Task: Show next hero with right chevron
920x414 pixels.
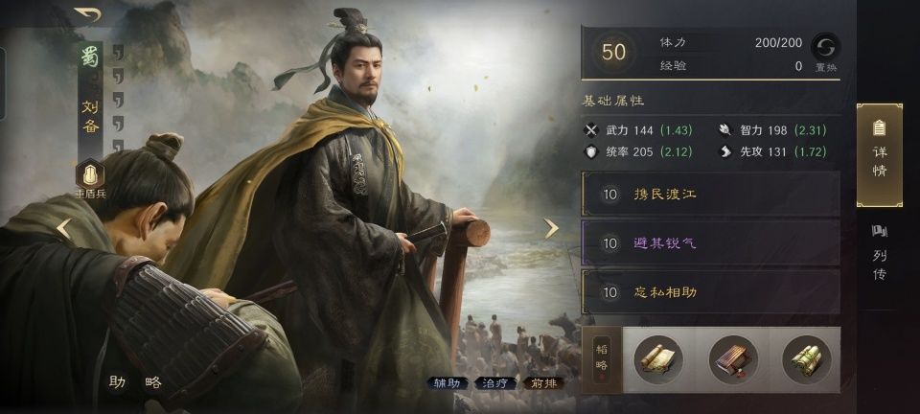Action: [x=551, y=228]
